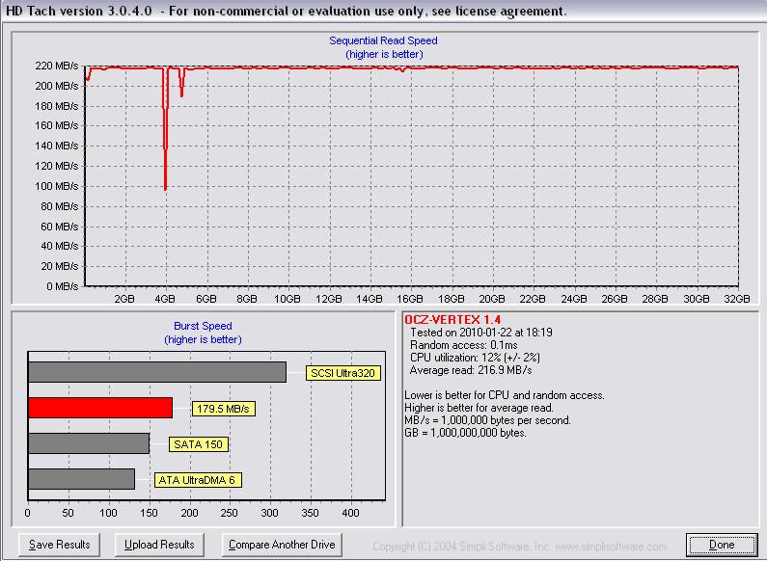Click the 'Sequential Read Speed' chart title
The height and width of the screenshot is (561, 767).
383,41
